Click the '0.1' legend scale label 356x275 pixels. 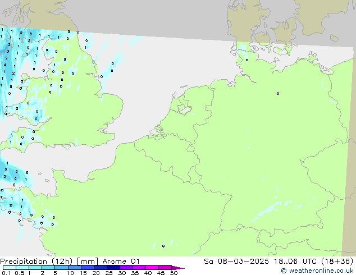[6, 273]
